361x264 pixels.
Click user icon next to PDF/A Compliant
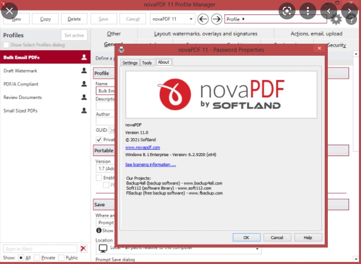coord(84,84)
